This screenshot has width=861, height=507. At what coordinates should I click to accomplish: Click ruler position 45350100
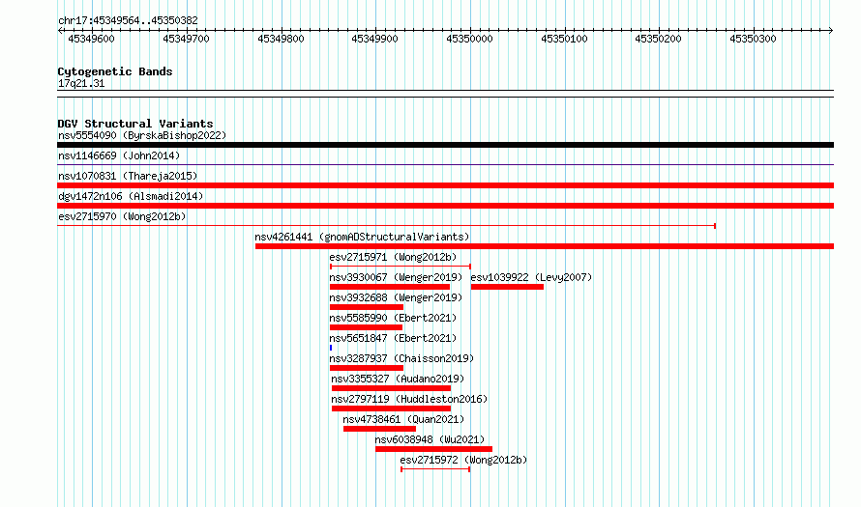[564, 39]
